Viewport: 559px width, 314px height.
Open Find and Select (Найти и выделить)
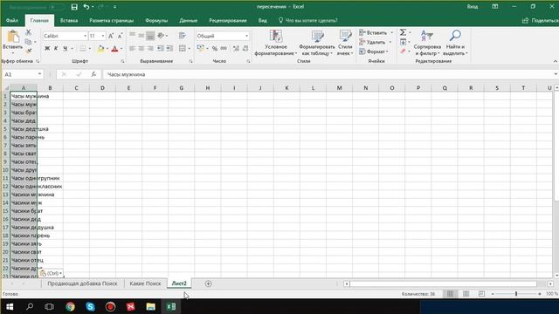click(x=455, y=43)
